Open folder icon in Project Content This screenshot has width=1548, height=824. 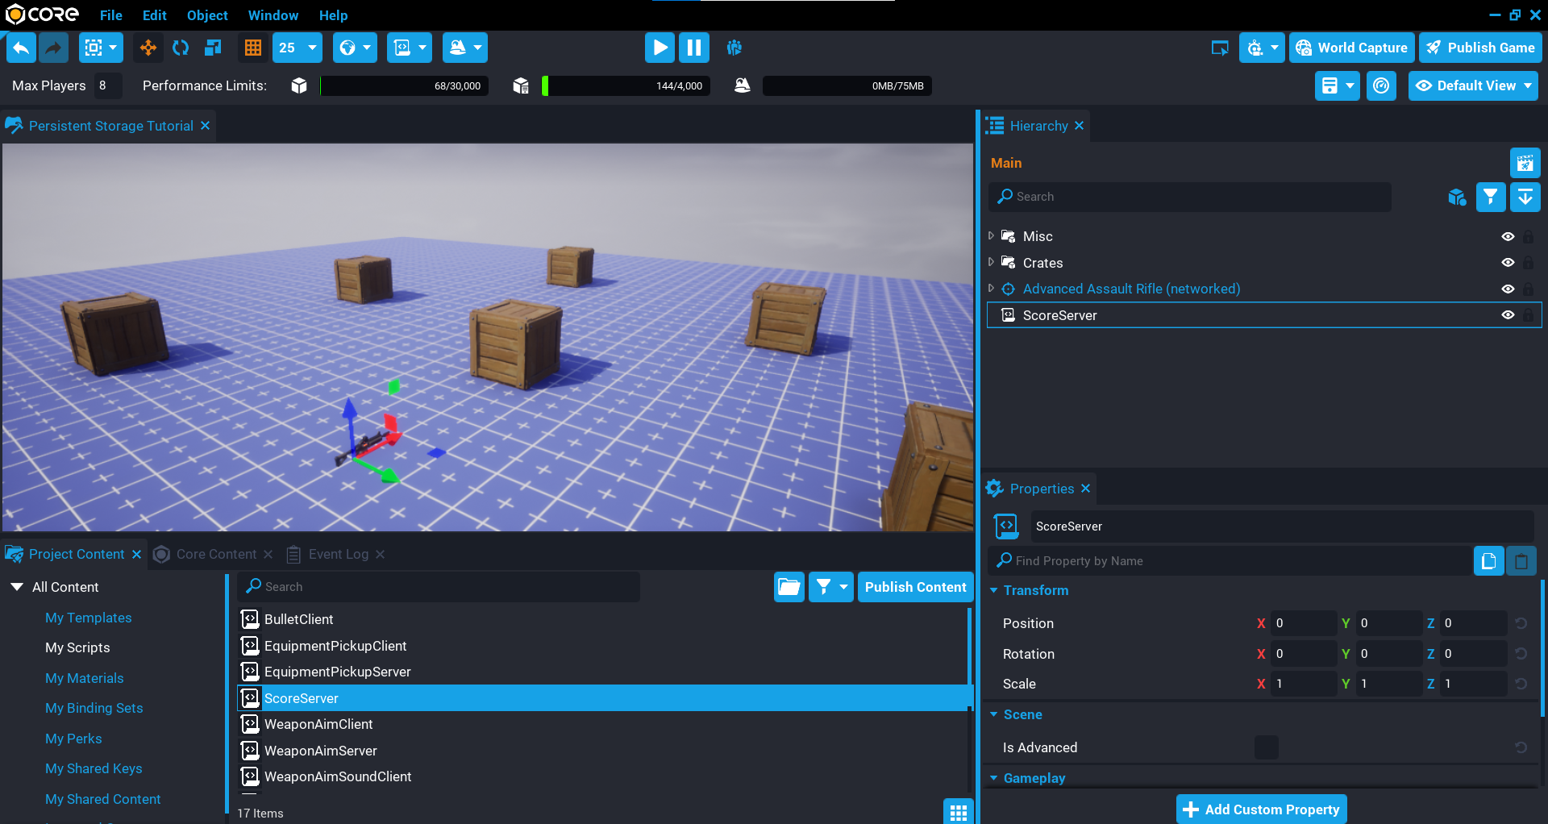click(789, 587)
